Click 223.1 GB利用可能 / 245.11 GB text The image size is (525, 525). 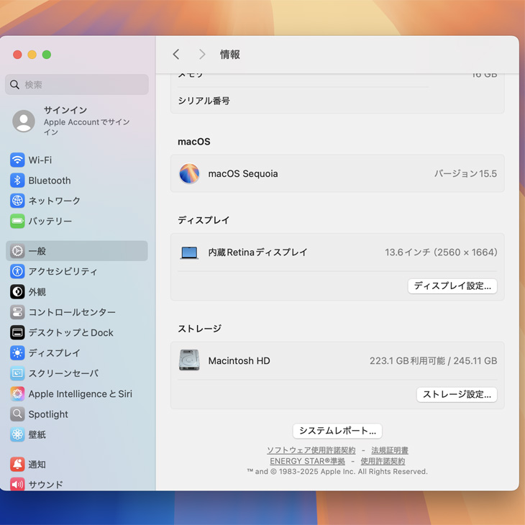click(x=433, y=360)
